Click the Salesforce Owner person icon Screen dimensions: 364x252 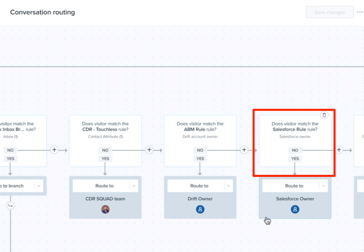tap(295, 209)
